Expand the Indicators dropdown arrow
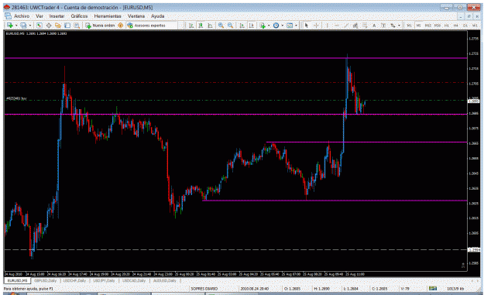This screenshot has height=295, width=484. coord(269,26)
